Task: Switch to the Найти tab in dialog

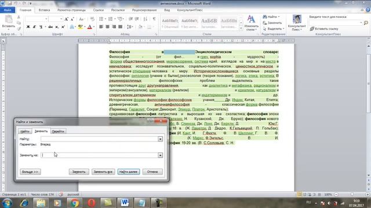Action: (25, 131)
